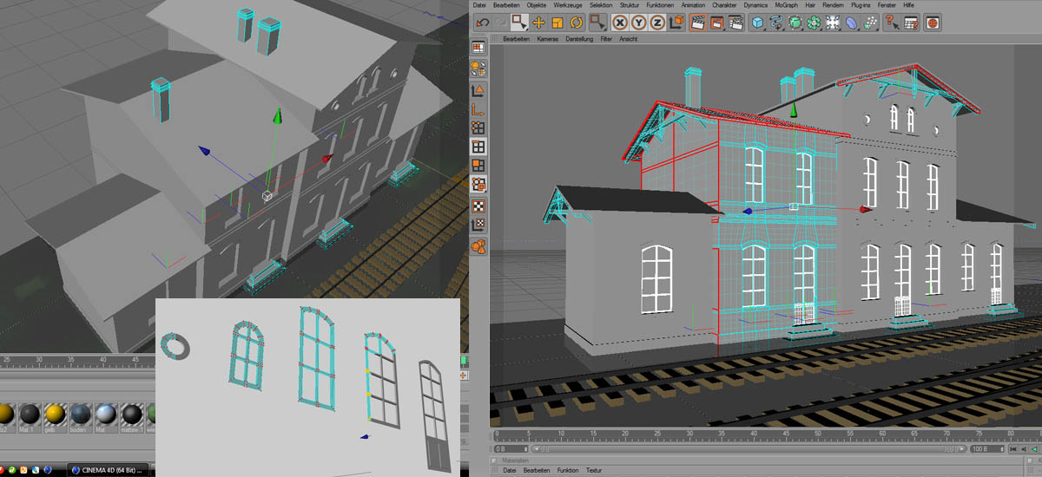Open the Selektion menu
The height and width of the screenshot is (477, 1042).
pos(600,5)
